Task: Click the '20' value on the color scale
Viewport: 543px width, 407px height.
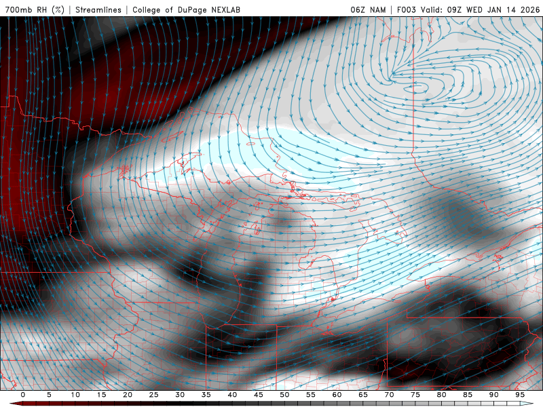Action: tap(128, 395)
